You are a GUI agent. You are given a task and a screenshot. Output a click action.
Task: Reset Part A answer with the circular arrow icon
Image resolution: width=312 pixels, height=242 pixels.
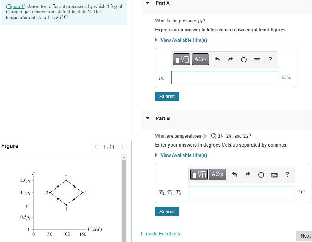pyautogui.click(x=244, y=59)
